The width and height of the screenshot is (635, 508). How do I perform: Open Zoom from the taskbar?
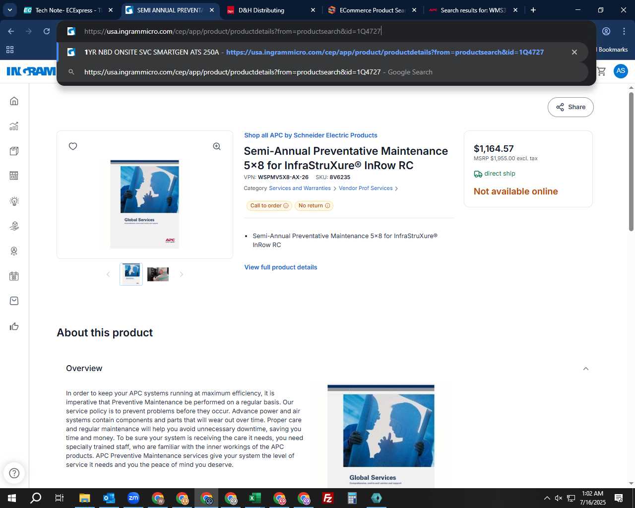(133, 498)
